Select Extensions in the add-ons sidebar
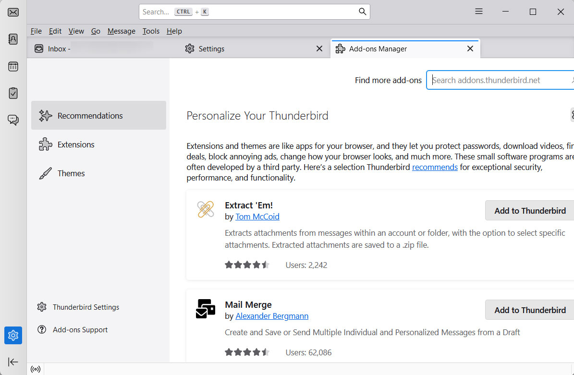This screenshot has height=375, width=574. click(76, 145)
